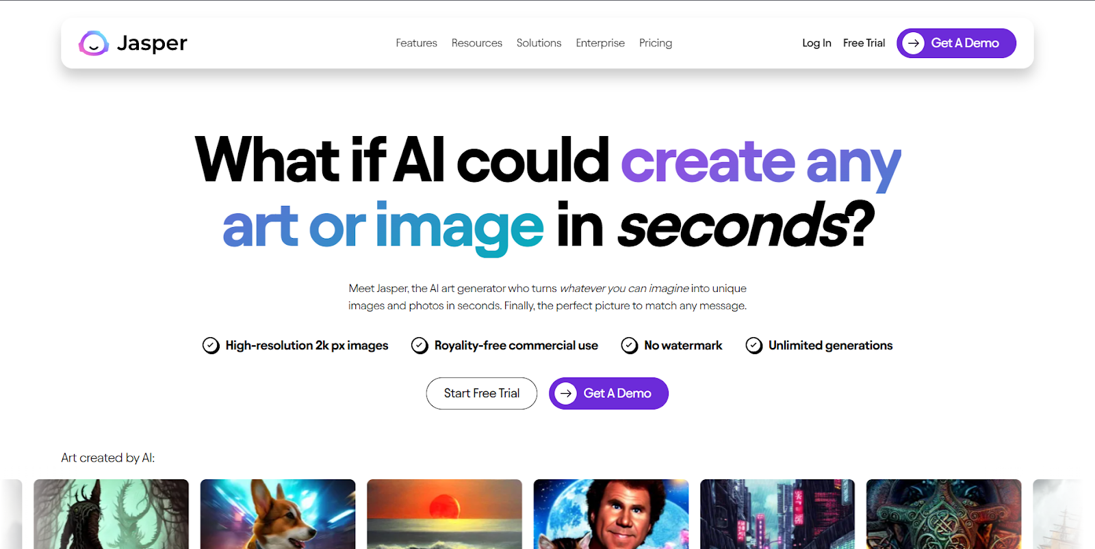Open the Features menu
The image size is (1095, 549).
(416, 43)
